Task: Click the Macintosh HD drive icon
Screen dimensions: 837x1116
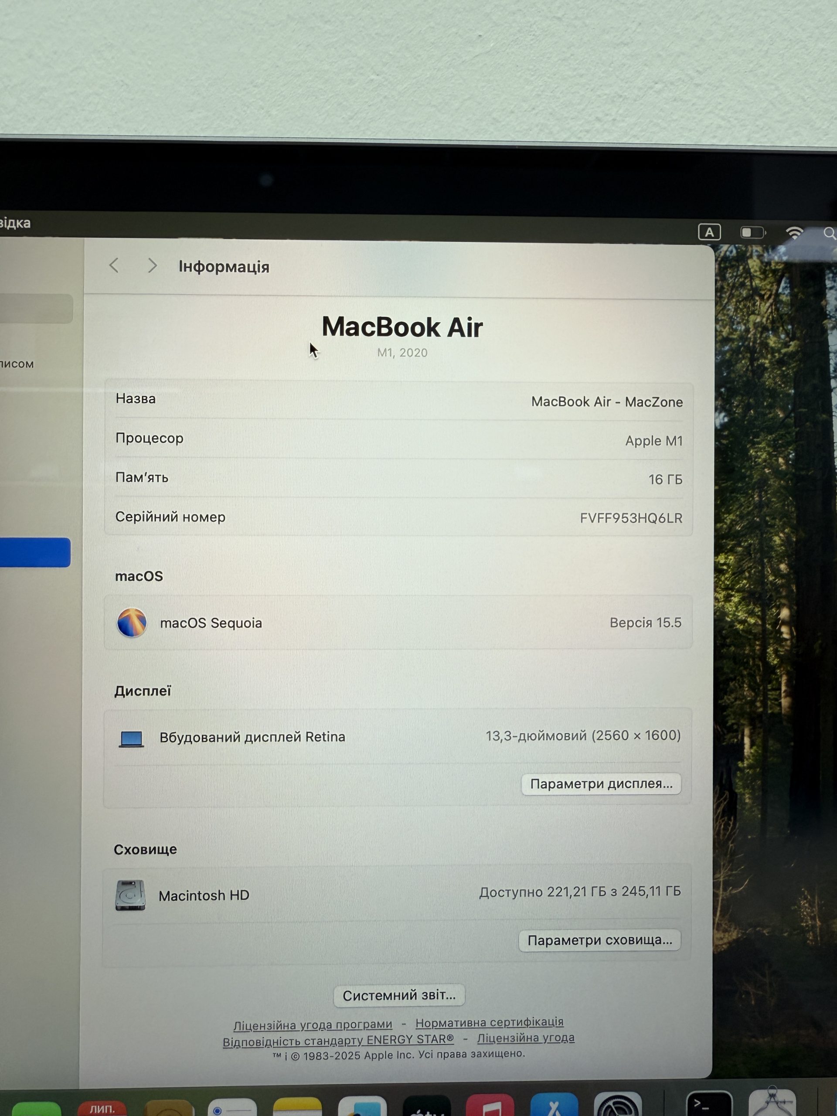Action: pos(130,895)
